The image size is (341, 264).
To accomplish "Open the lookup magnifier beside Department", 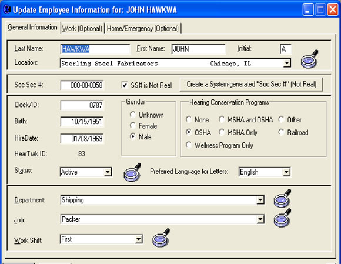I will pyautogui.click(x=282, y=198).
